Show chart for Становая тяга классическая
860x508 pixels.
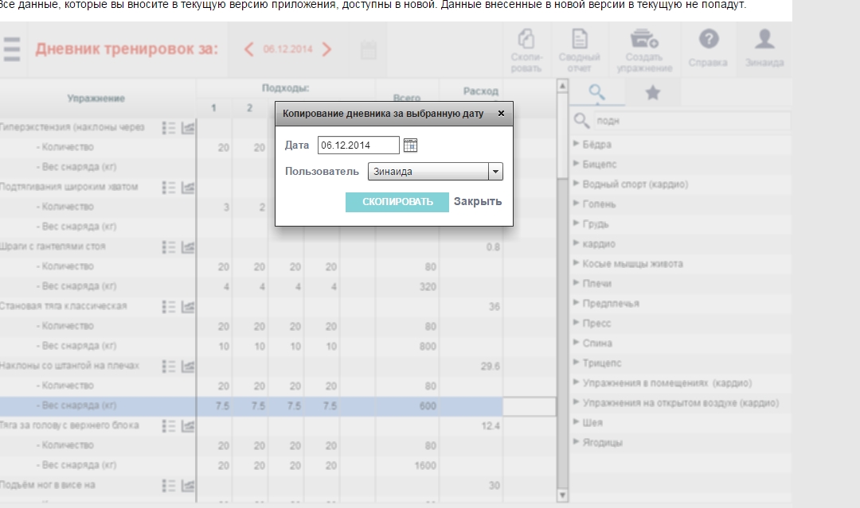(188, 306)
